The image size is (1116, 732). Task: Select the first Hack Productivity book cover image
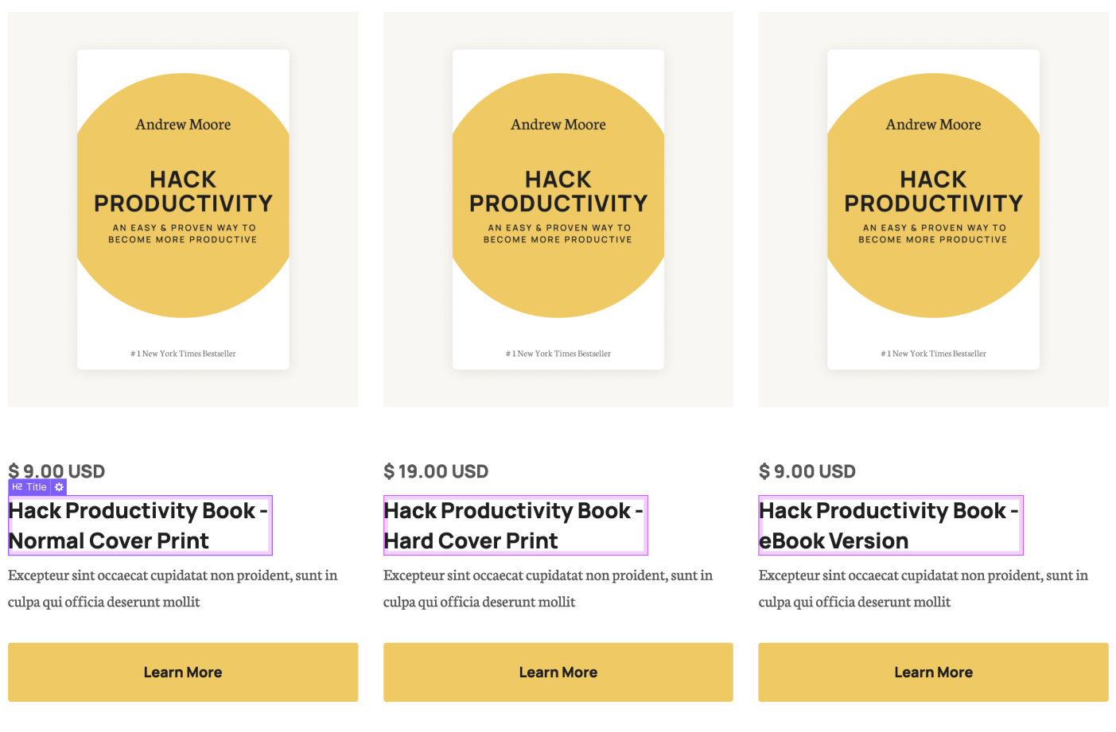point(182,208)
